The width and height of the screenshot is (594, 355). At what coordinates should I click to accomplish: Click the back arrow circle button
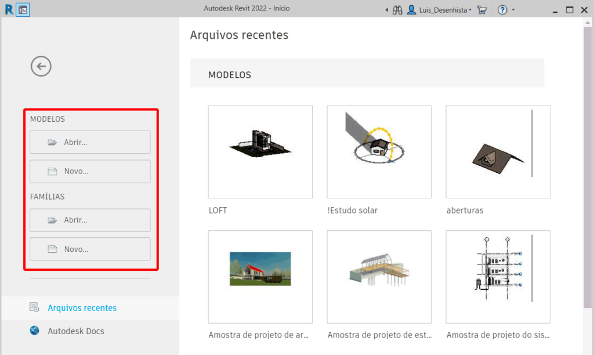[41, 66]
